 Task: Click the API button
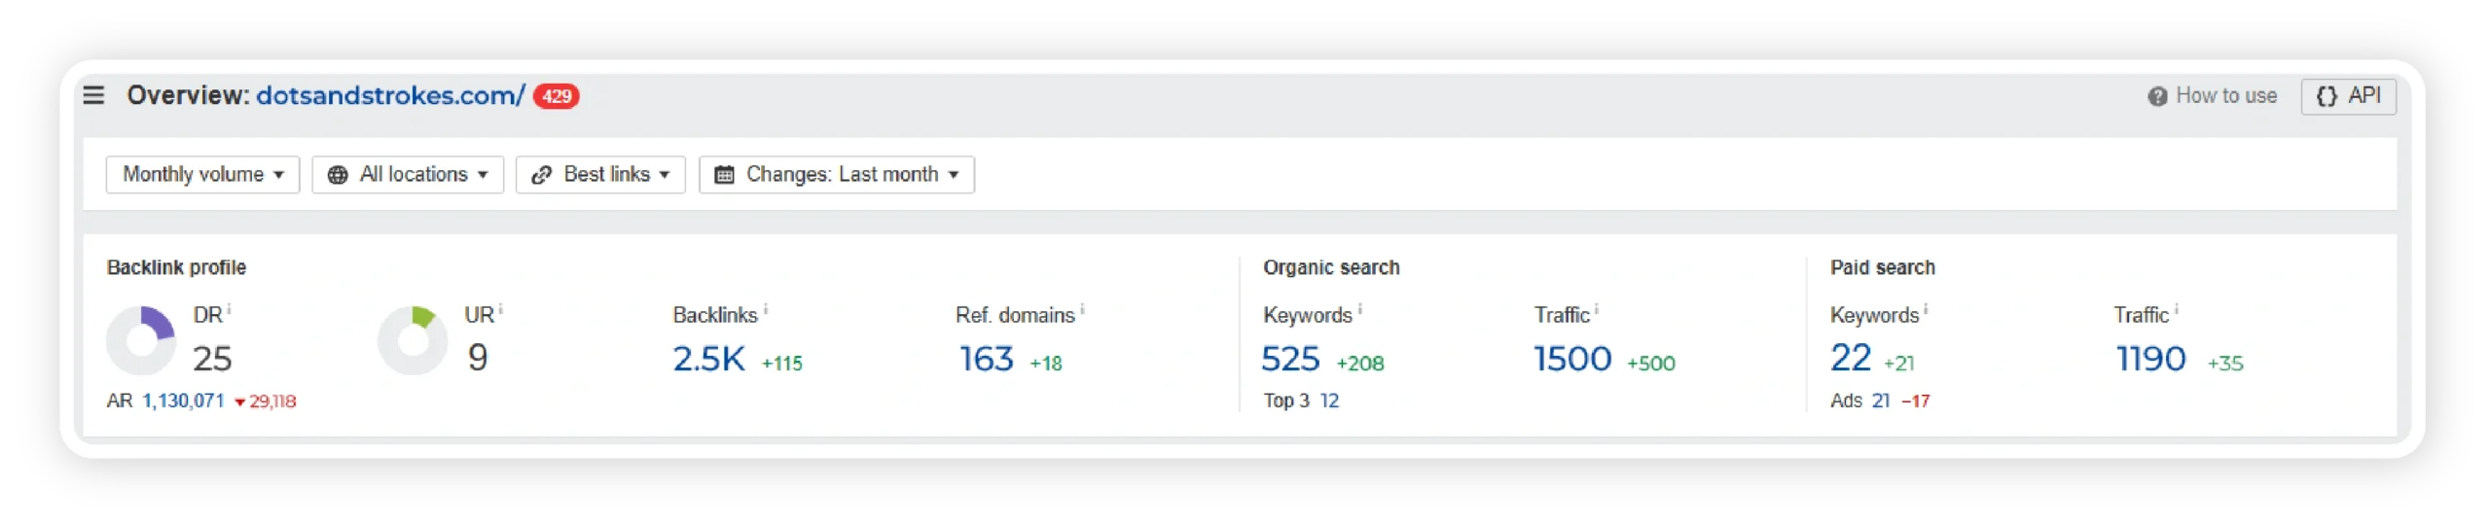click(2347, 96)
